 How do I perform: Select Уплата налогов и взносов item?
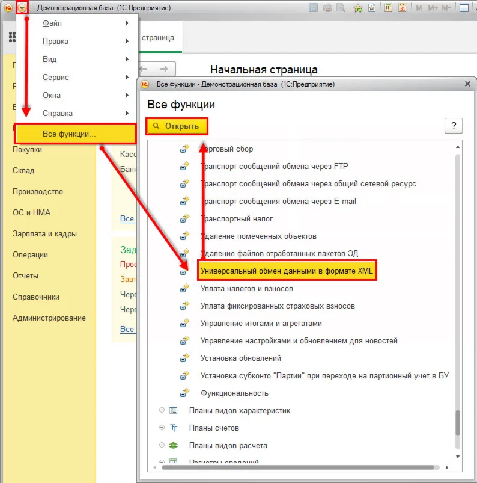(247, 289)
